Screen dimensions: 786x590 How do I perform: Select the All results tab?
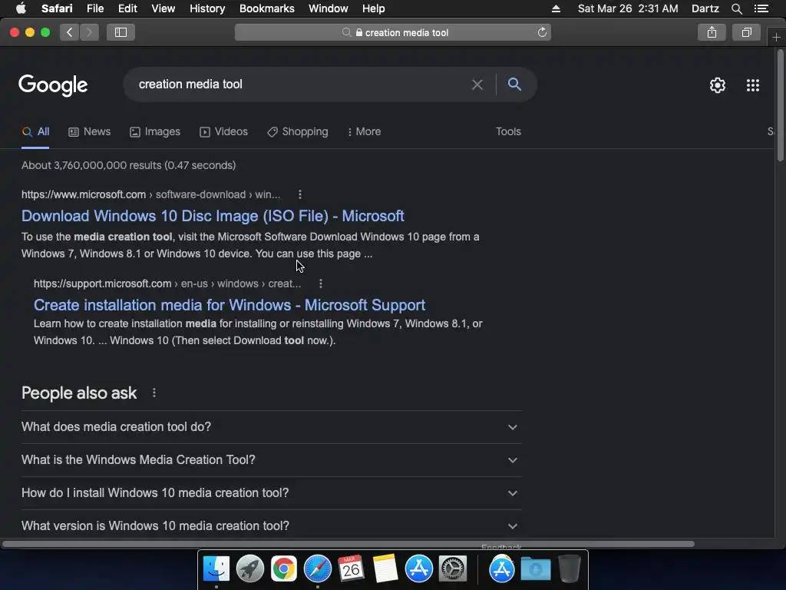pyautogui.click(x=35, y=132)
